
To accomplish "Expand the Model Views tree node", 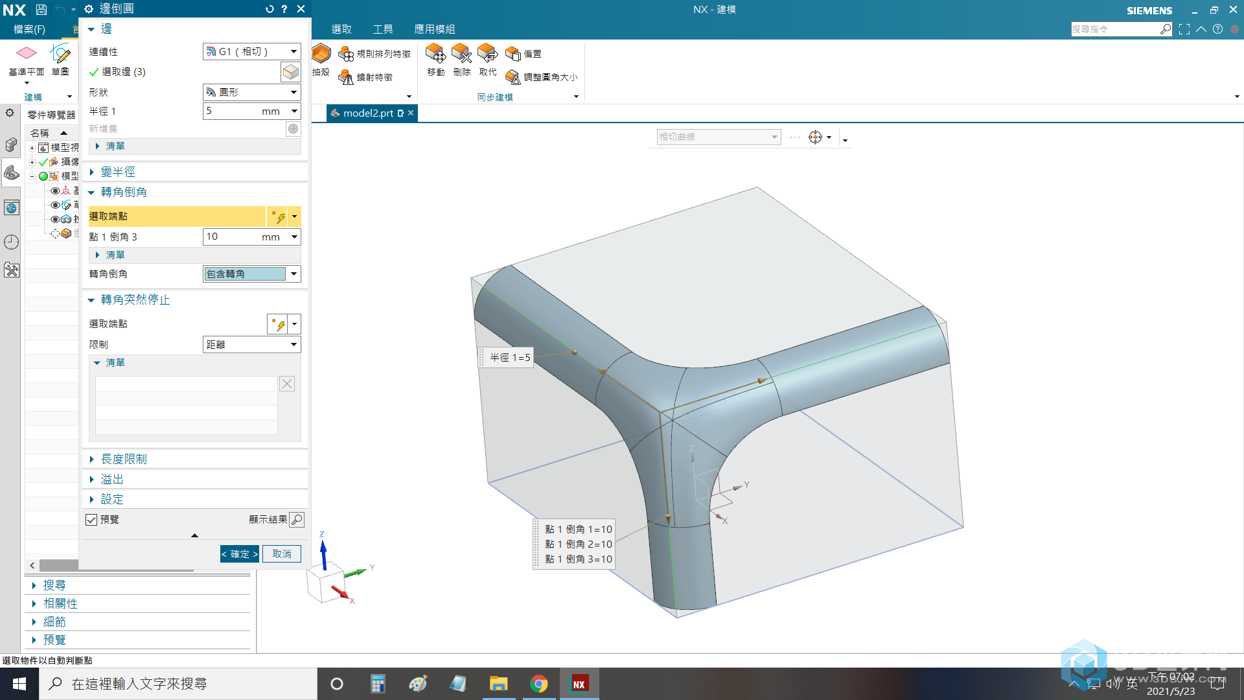I will [x=32, y=148].
